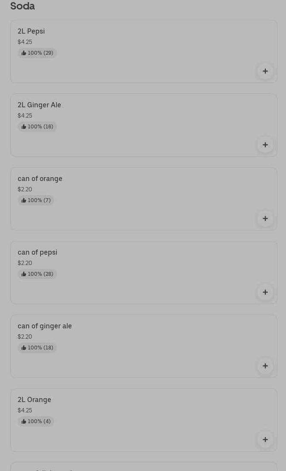286x471 pixels.
Task: Add 2L Pepsi with plus icon
Action: point(265,71)
